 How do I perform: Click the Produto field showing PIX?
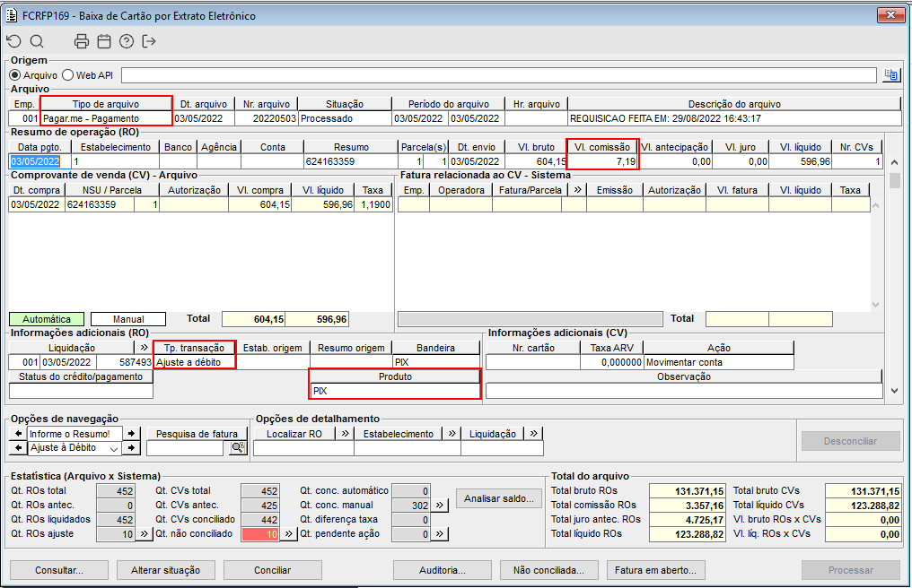click(396, 391)
